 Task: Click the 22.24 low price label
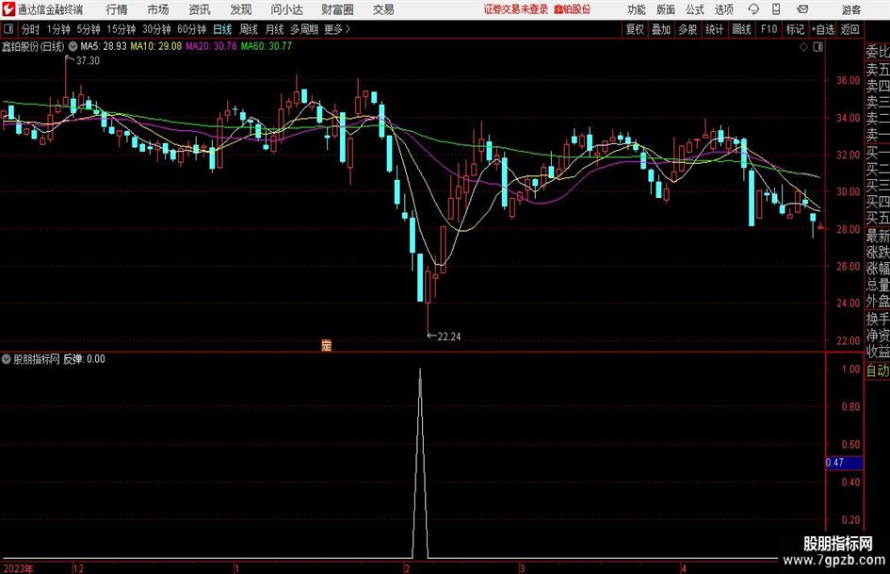pyautogui.click(x=449, y=337)
